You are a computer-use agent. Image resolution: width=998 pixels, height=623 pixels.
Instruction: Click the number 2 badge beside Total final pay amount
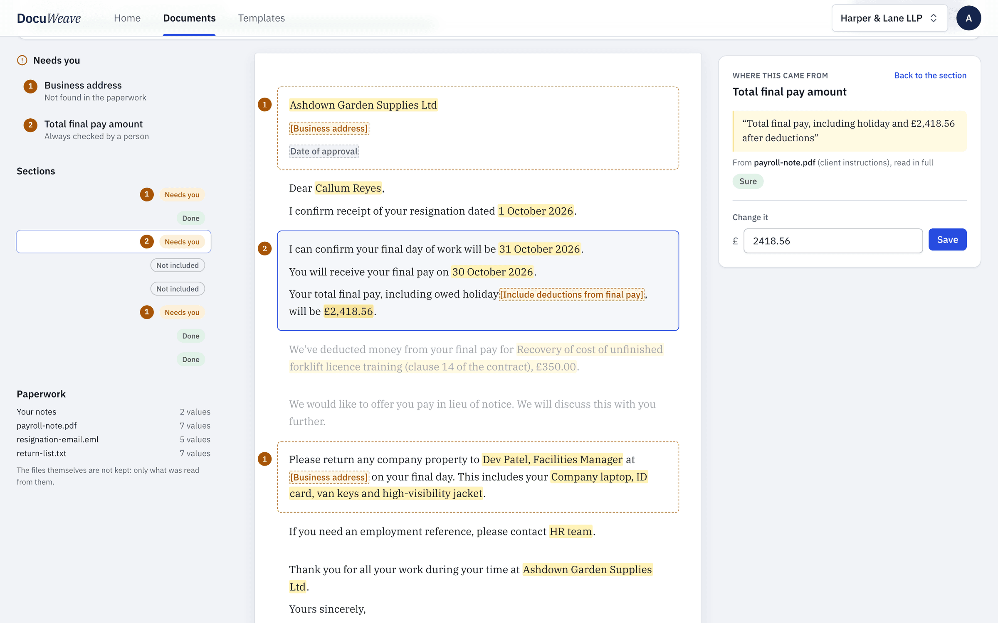pyautogui.click(x=30, y=125)
